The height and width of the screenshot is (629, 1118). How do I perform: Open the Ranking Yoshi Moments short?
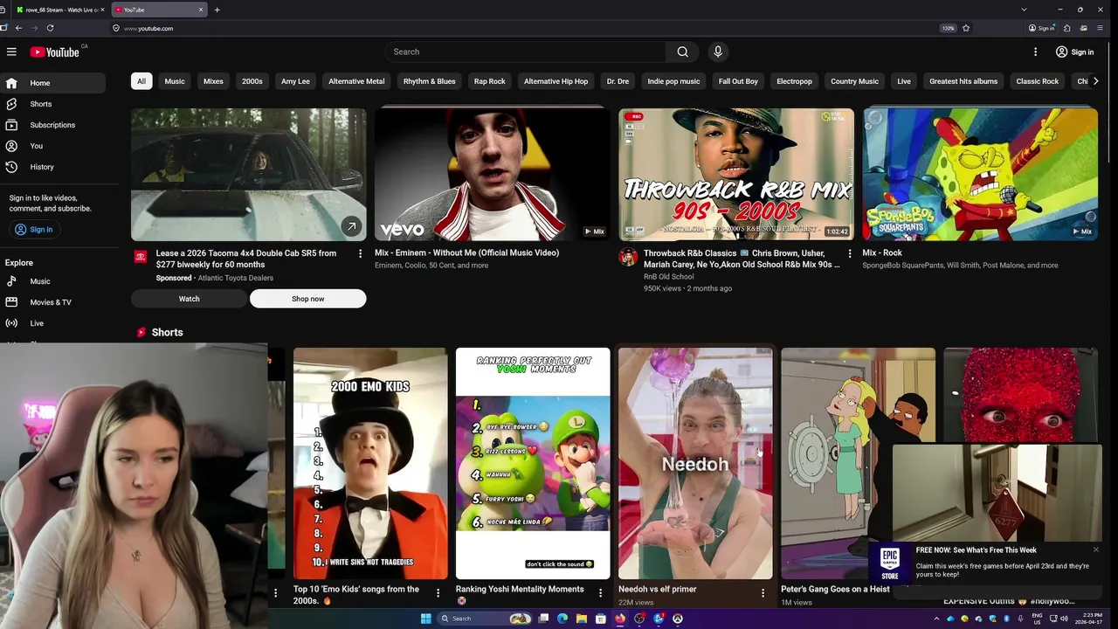(x=533, y=463)
